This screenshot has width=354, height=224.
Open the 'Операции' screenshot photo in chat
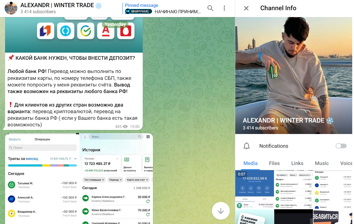(x=42, y=178)
